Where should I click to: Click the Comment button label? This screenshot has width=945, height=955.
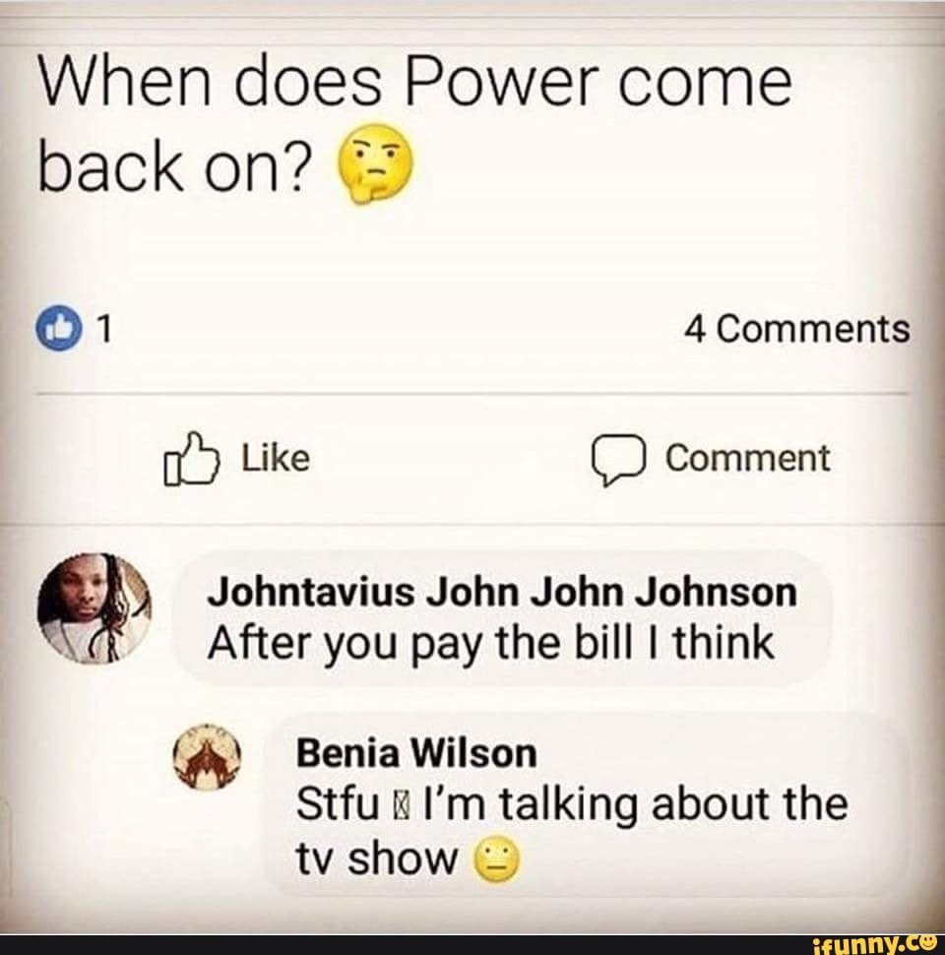(x=747, y=459)
